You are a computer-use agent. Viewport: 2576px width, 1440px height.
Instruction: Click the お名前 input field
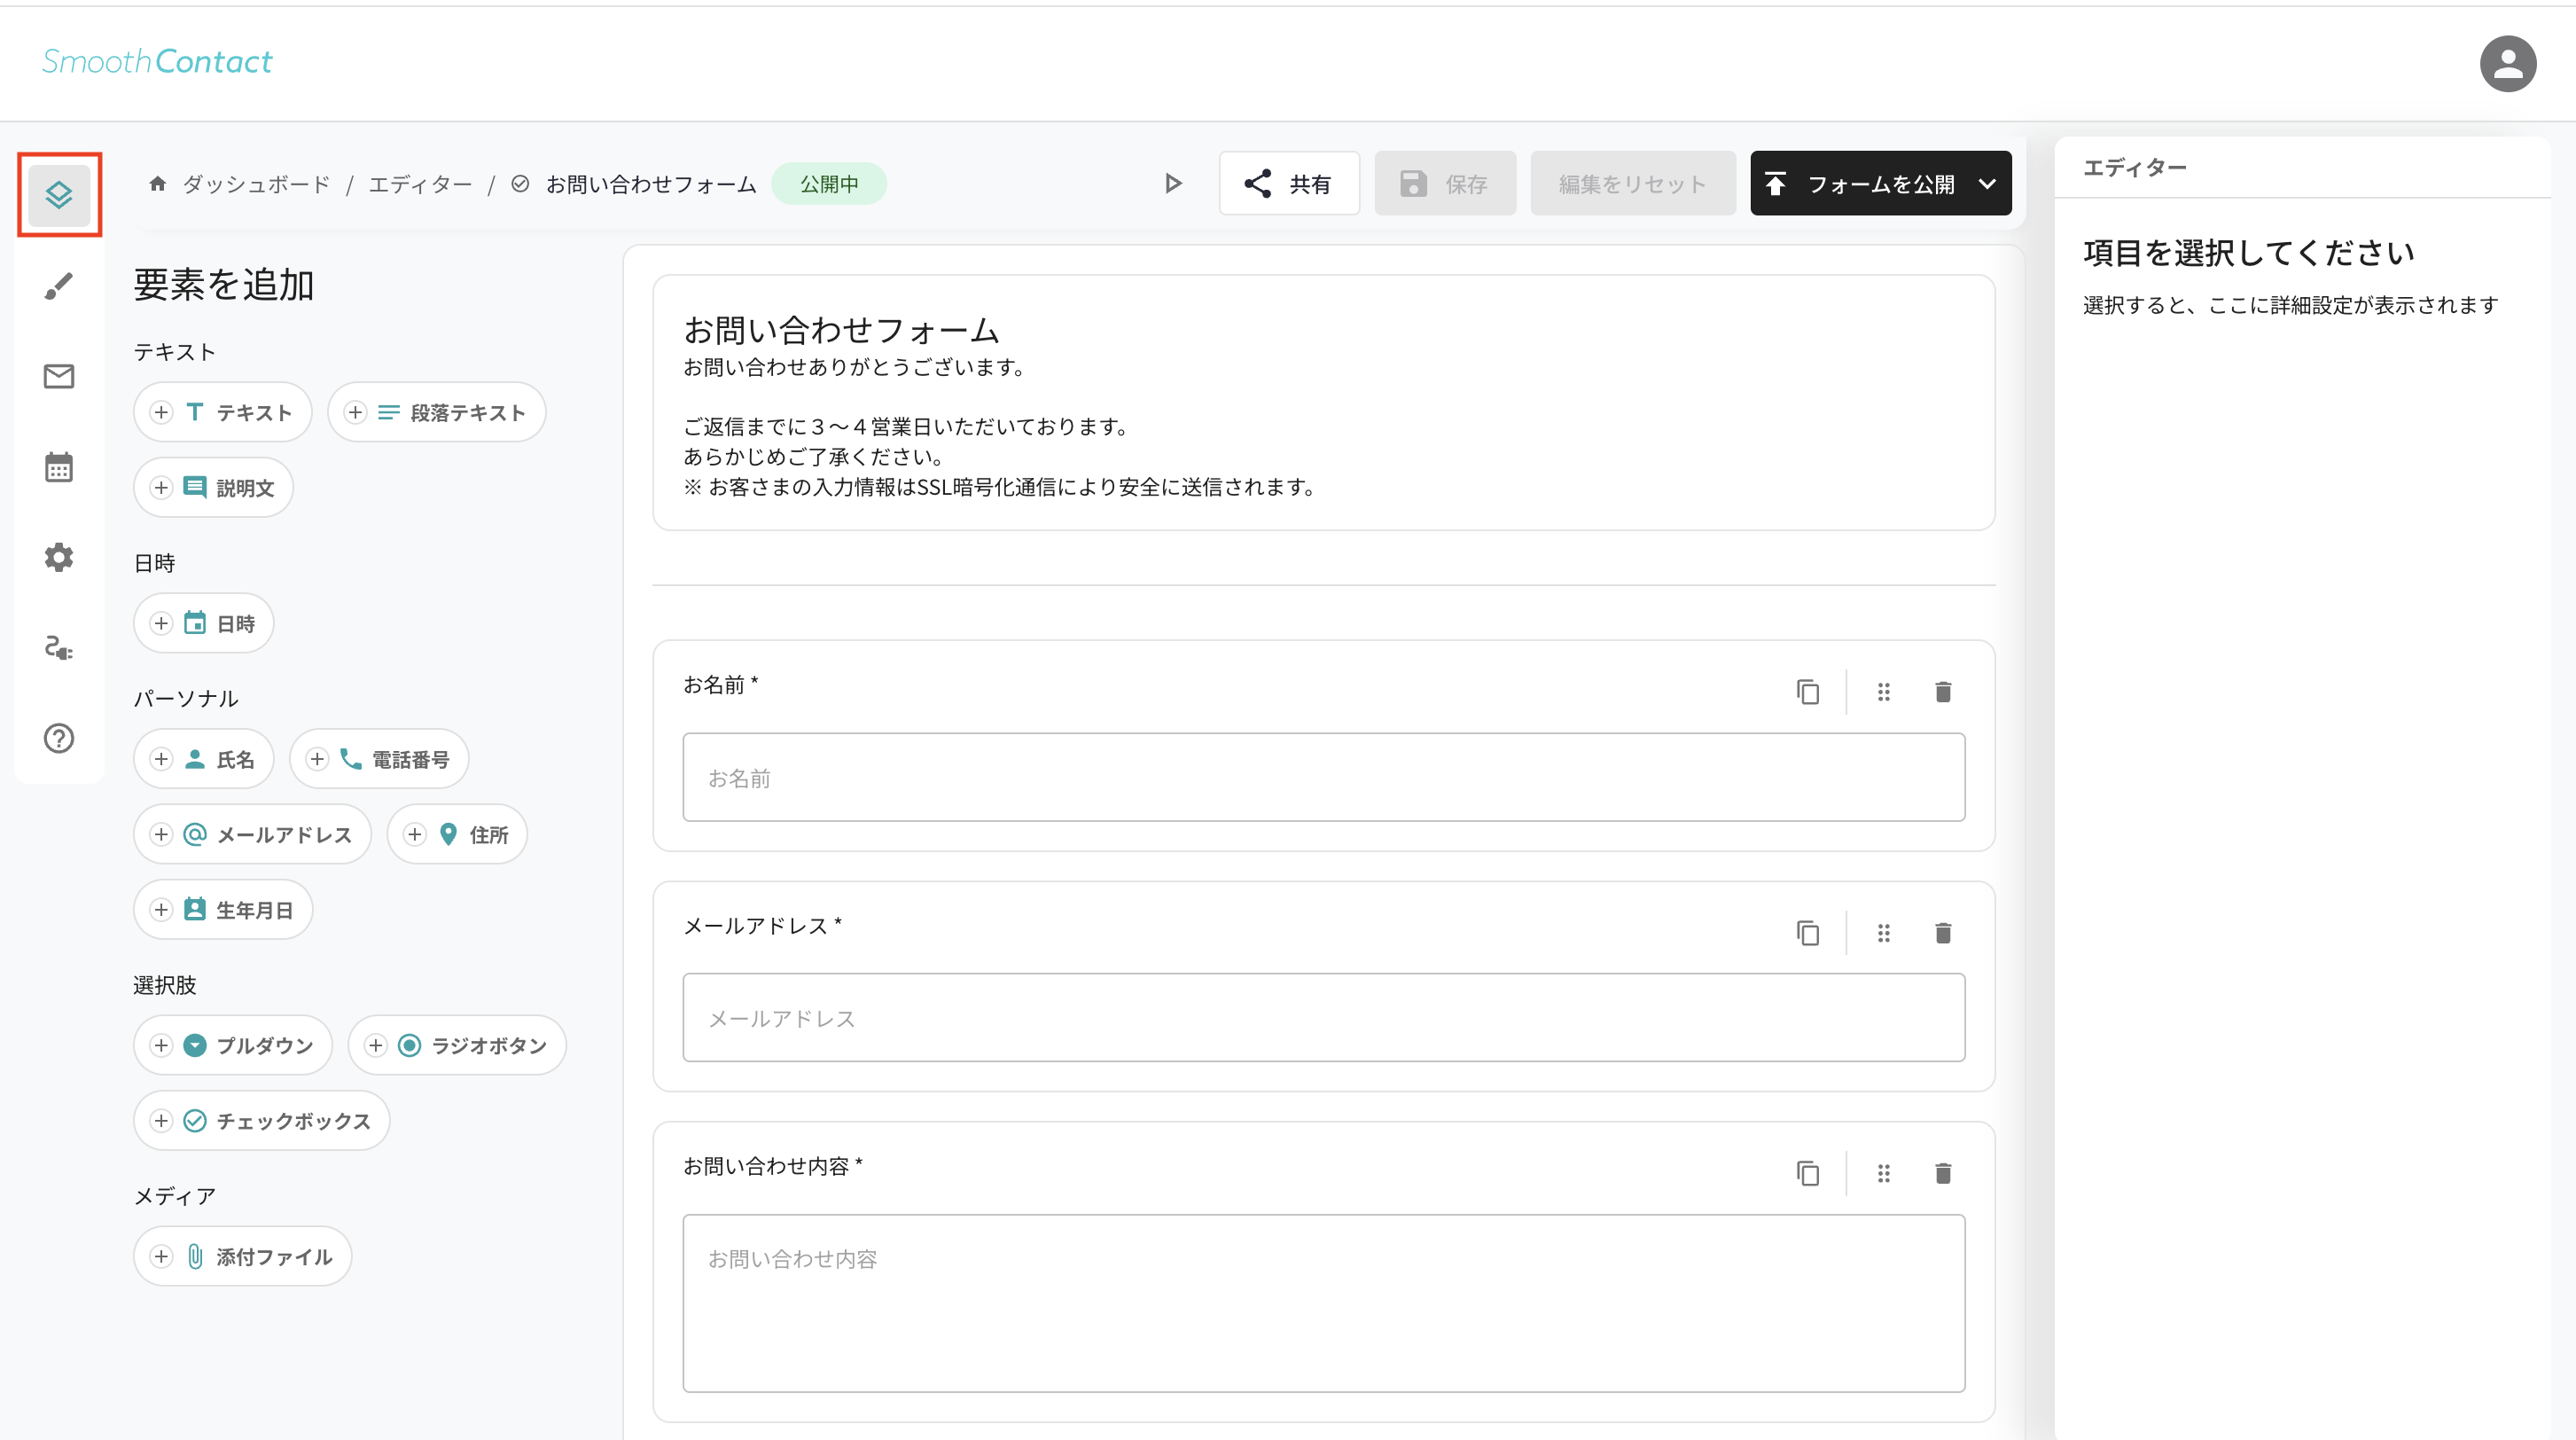[x=1323, y=777]
